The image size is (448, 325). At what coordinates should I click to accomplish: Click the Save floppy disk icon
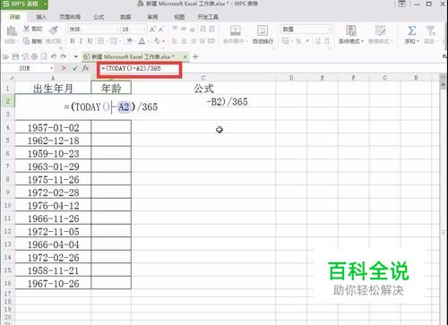click(x=15, y=56)
